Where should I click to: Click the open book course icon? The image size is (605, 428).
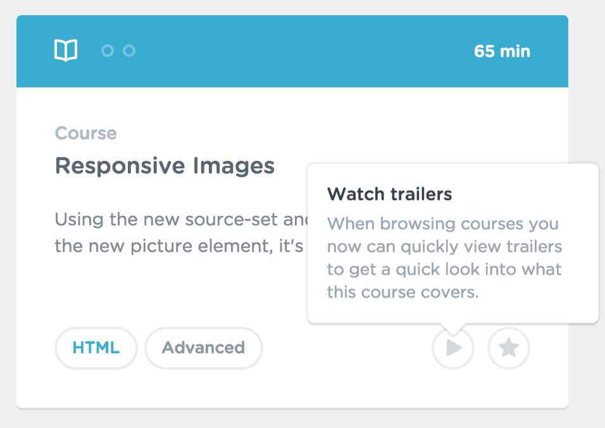click(66, 51)
